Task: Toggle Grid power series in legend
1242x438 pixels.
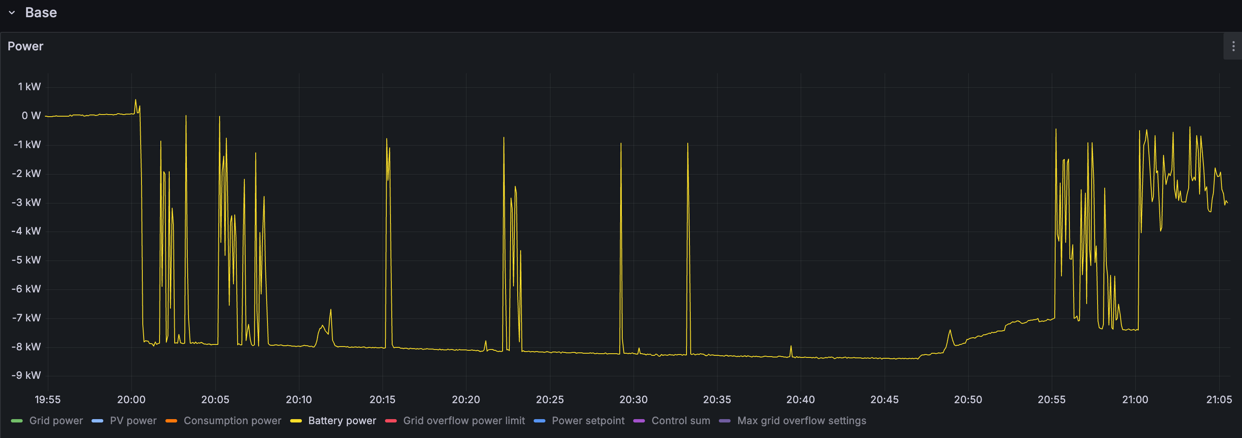Action: click(56, 421)
